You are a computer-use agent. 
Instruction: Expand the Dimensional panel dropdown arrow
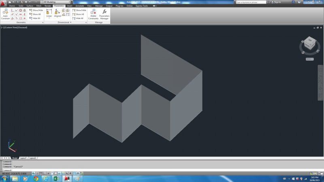[x=70, y=22]
